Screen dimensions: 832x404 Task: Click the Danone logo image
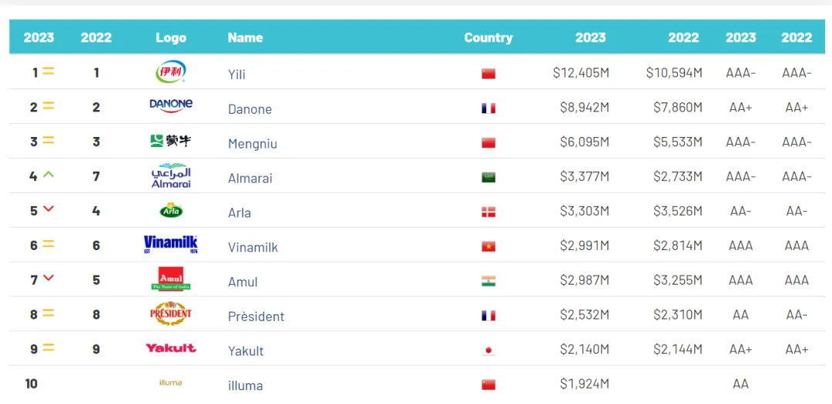point(170,105)
